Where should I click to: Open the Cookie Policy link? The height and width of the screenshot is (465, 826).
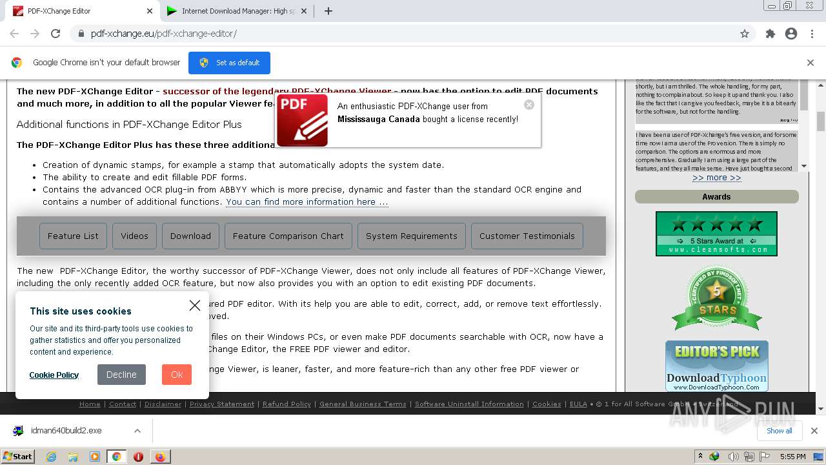pyautogui.click(x=54, y=375)
